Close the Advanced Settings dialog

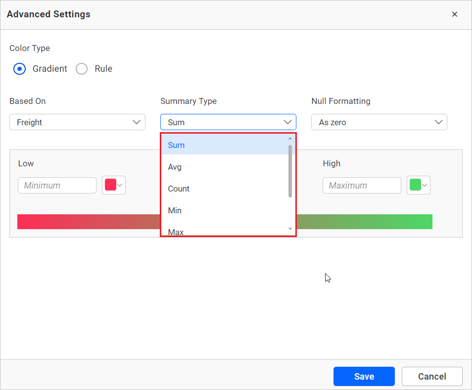(x=455, y=14)
